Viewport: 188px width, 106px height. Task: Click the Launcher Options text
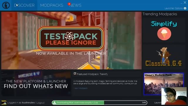(x=174, y=8)
